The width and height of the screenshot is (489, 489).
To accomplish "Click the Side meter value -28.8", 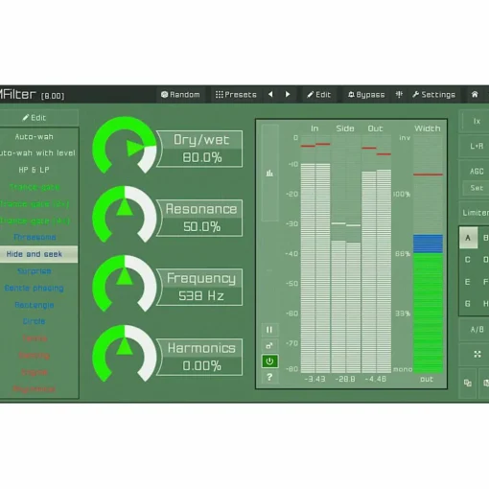I will [x=345, y=380].
